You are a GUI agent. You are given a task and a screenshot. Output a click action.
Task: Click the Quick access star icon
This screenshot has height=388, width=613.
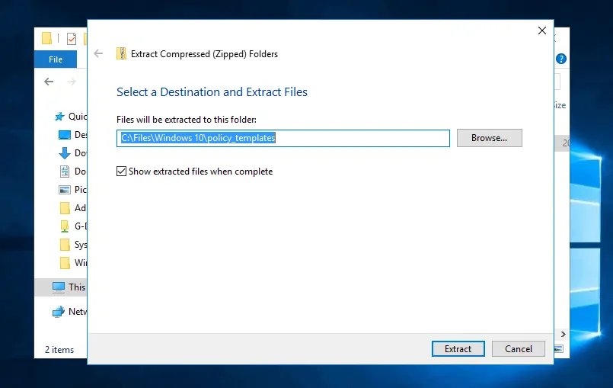[x=59, y=117]
